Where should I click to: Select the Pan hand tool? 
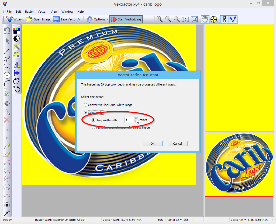tap(205, 19)
